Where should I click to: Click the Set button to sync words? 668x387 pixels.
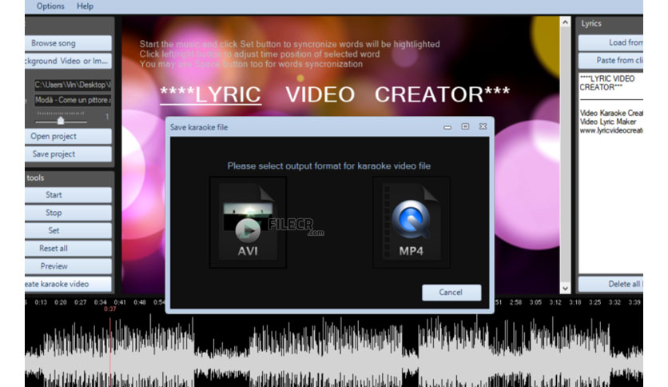click(68, 230)
